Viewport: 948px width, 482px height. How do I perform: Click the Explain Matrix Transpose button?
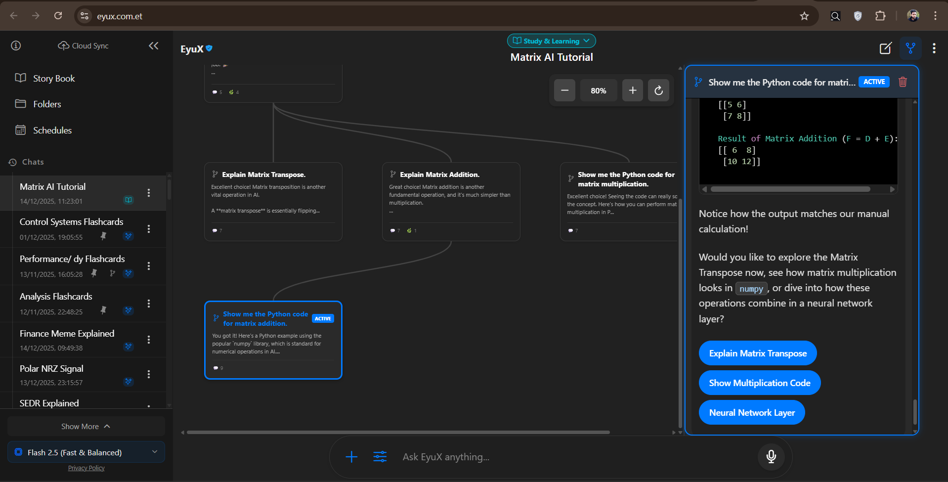tap(757, 352)
